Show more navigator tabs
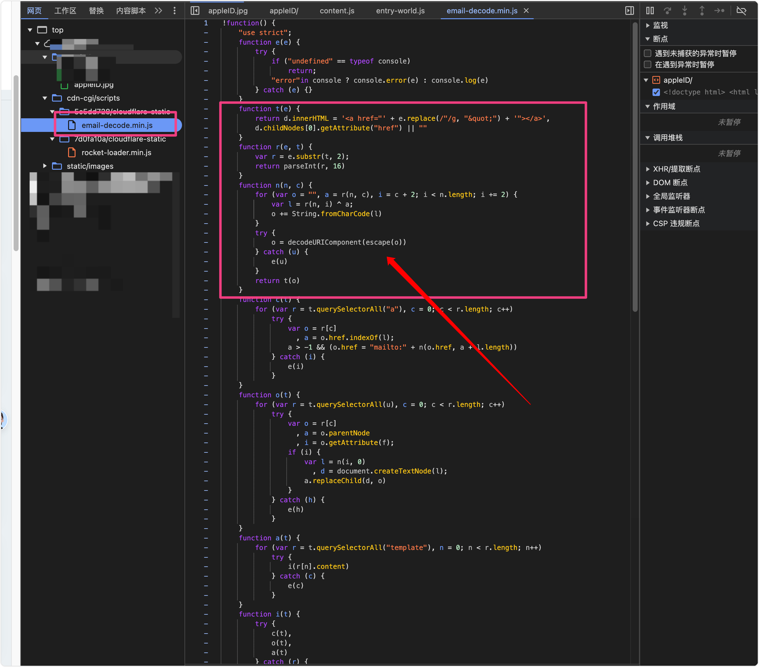This screenshot has height=667, width=759. click(x=158, y=11)
